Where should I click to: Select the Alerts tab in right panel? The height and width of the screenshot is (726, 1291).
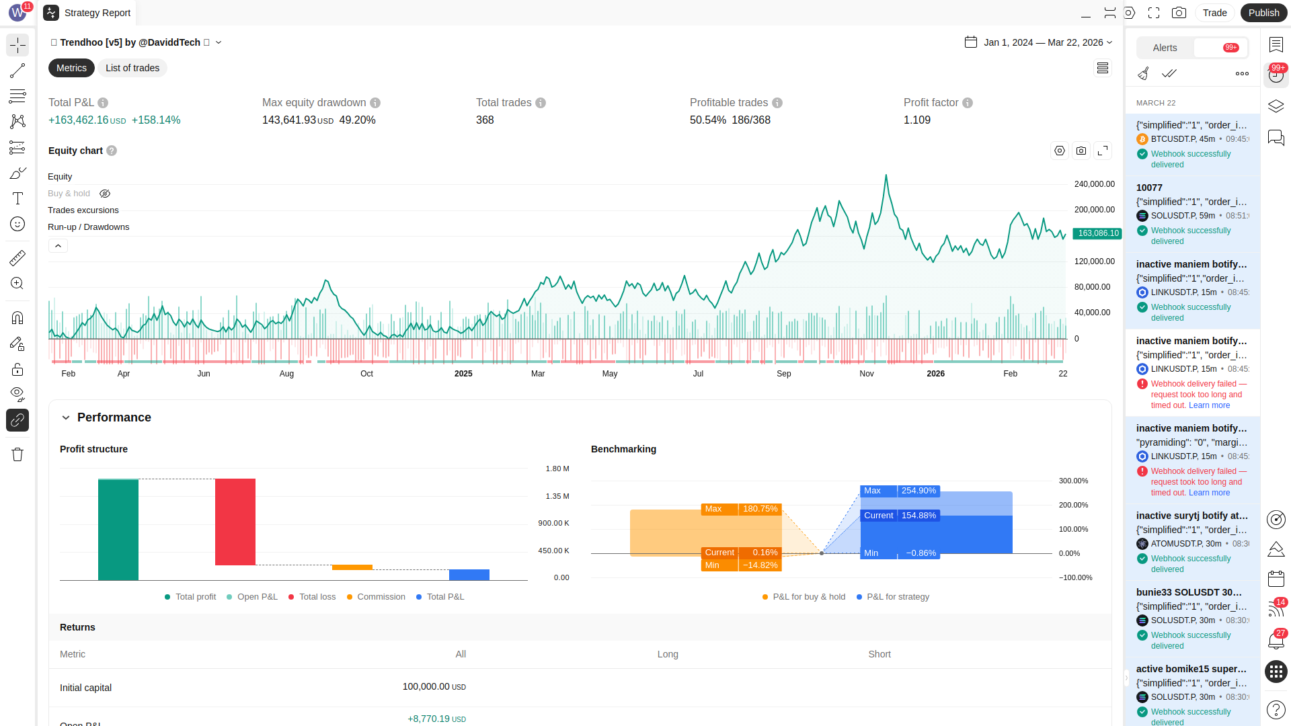click(x=1165, y=48)
